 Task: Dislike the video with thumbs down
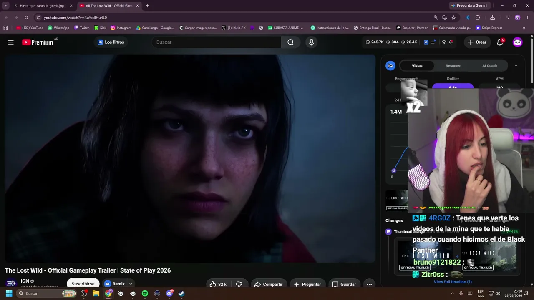(x=239, y=284)
